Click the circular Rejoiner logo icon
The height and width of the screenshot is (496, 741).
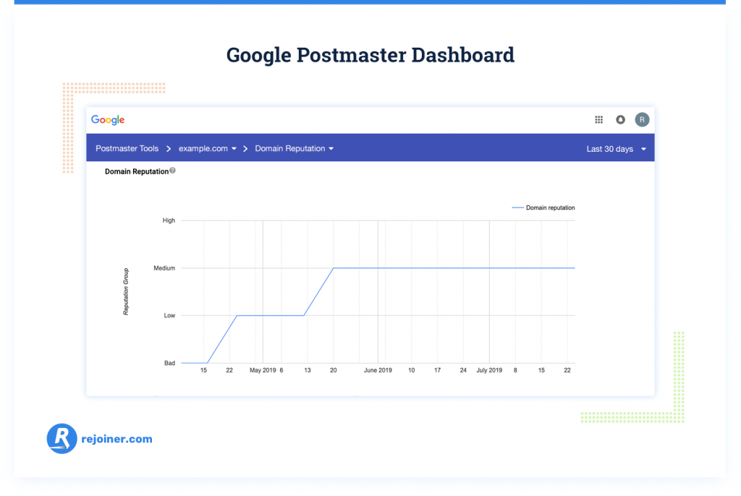click(x=62, y=438)
